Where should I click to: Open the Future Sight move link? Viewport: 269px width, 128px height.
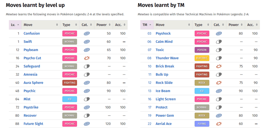(33, 124)
